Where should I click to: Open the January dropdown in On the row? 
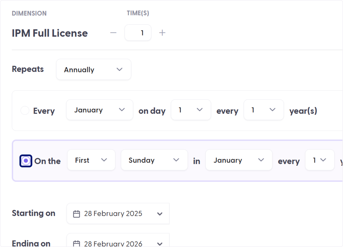239,160
